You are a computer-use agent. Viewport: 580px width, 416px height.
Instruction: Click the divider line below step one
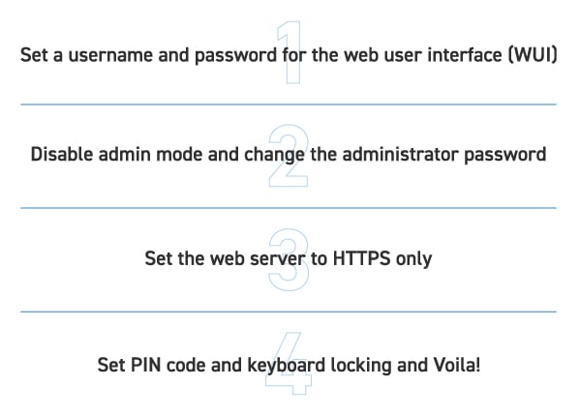(289, 104)
